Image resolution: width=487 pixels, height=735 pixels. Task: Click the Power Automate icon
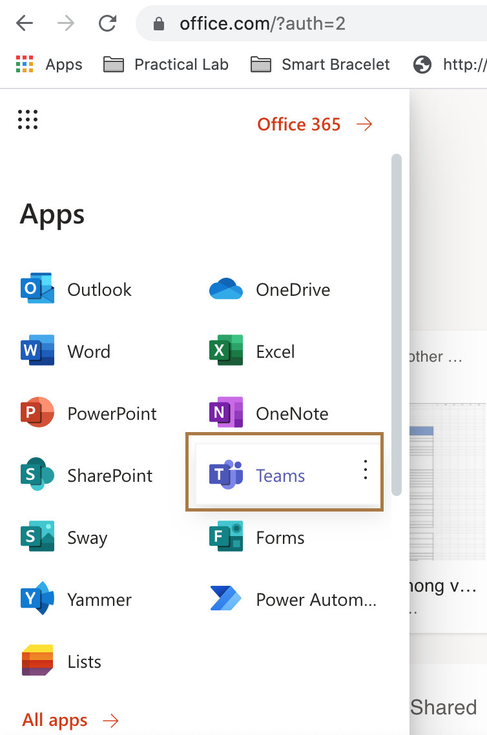click(226, 599)
